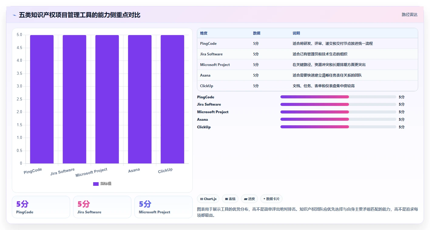This screenshot has width=430, height=230.
Task: Click the ClickUp progress bar
Action: click(338, 127)
